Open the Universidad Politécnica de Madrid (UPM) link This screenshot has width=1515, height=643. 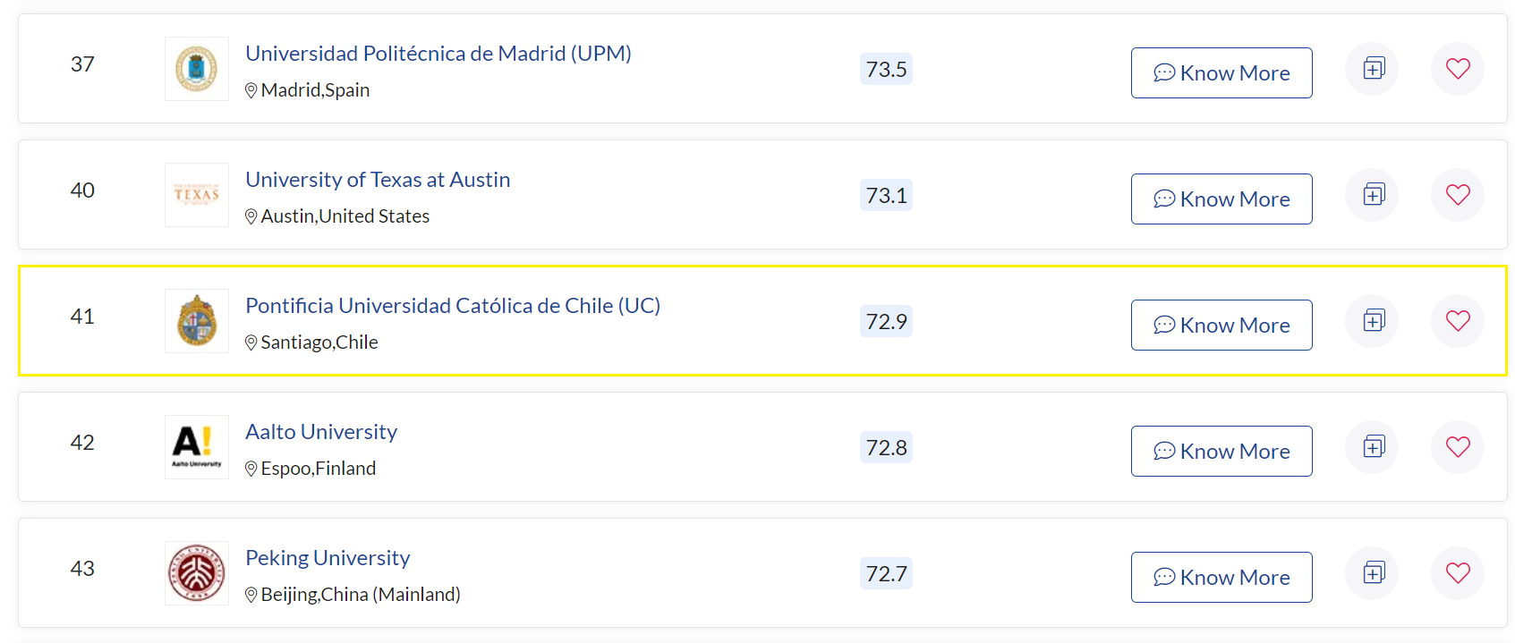point(438,54)
